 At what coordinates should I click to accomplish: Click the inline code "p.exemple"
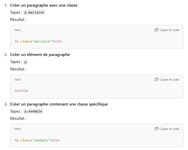(33, 111)
